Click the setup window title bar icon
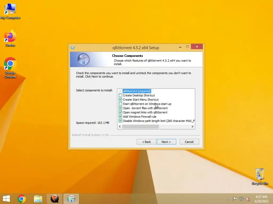 tap(73, 48)
